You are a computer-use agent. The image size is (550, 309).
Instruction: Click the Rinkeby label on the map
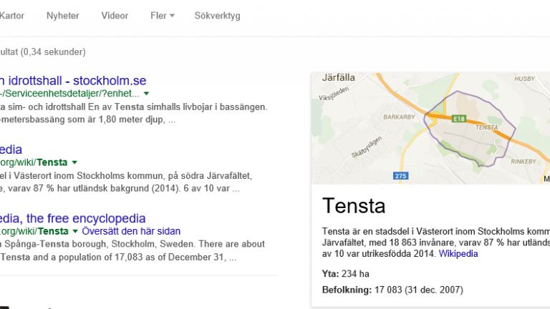(x=524, y=162)
